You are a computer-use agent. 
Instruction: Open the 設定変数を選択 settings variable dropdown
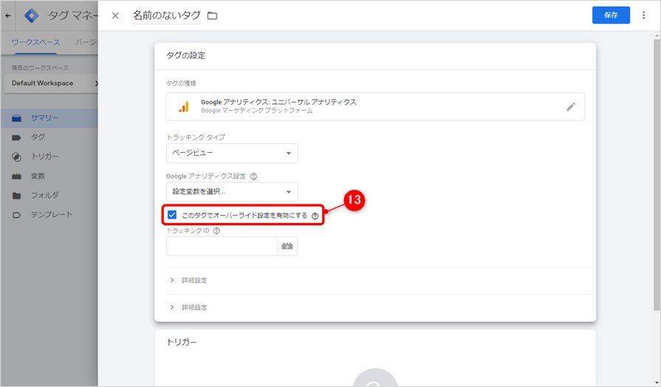pos(232,192)
